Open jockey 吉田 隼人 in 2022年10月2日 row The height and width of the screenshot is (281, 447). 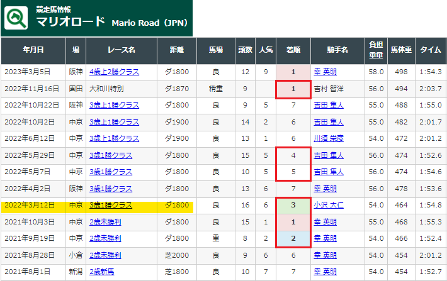[329, 122]
